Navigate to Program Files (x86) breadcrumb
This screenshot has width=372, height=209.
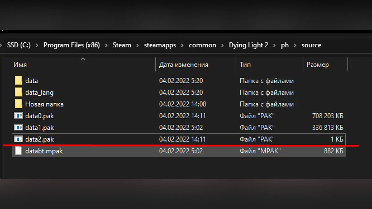(x=72, y=45)
